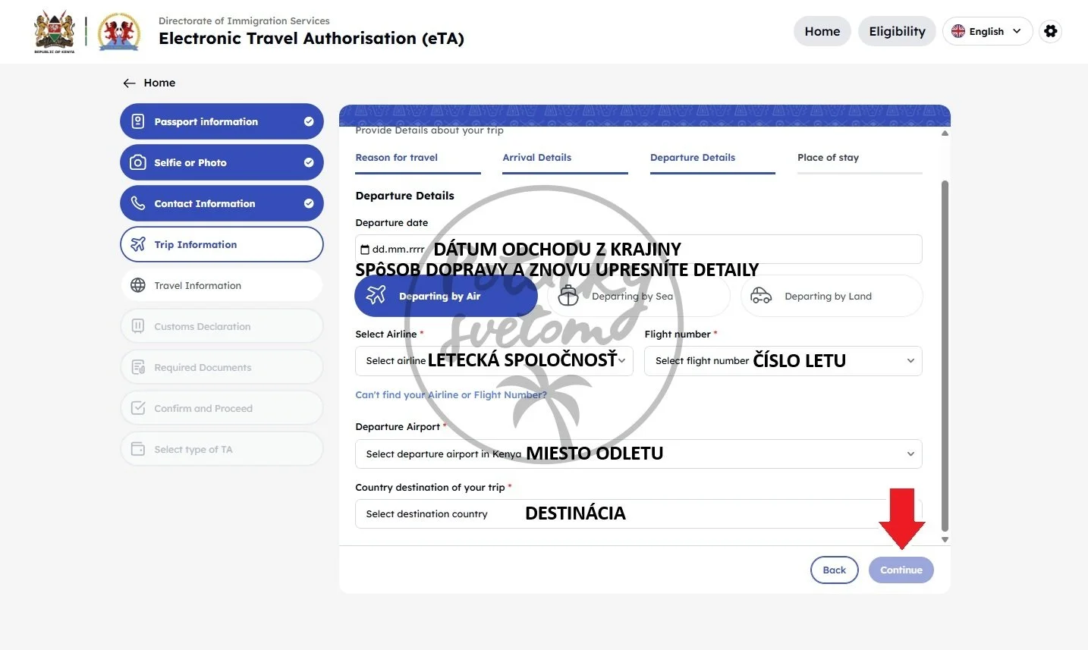Click the Departure Details section heading
The image size is (1088, 650).
pyautogui.click(x=405, y=196)
